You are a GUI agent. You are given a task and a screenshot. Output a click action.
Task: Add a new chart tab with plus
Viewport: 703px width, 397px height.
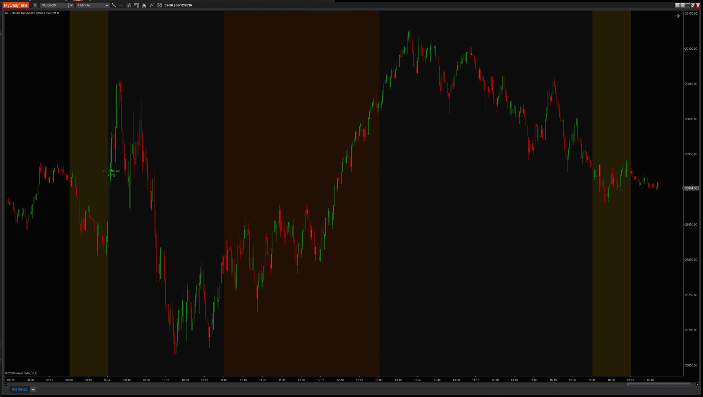point(33,389)
